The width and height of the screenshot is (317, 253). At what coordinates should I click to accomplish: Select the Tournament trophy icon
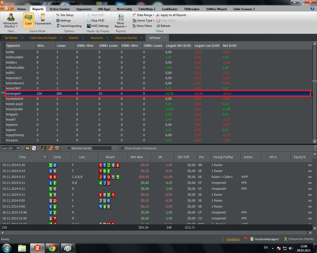click(x=43, y=19)
